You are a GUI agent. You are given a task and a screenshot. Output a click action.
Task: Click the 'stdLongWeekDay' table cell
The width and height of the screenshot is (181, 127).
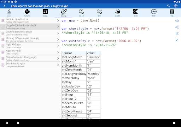[x=74, y=74]
